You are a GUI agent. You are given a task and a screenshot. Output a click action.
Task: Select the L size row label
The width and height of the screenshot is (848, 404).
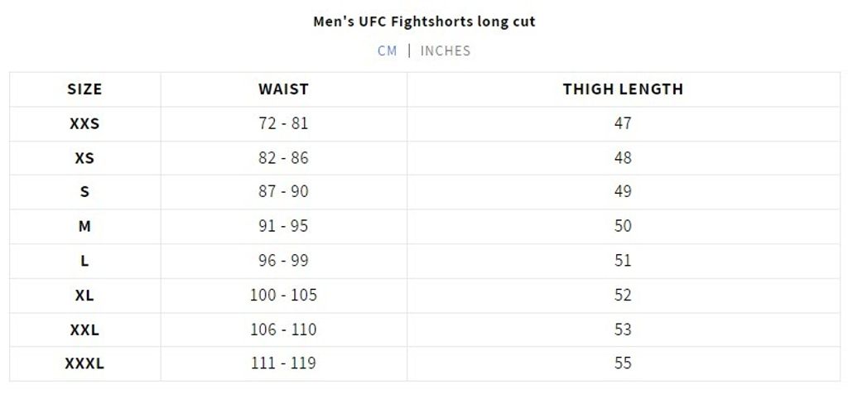click(84, 261)
